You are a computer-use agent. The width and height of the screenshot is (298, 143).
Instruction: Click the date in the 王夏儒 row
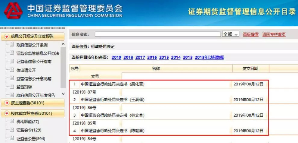tap(248, 100)
